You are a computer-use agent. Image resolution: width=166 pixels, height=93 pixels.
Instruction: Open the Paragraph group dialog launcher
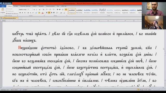tap(67, 16)
